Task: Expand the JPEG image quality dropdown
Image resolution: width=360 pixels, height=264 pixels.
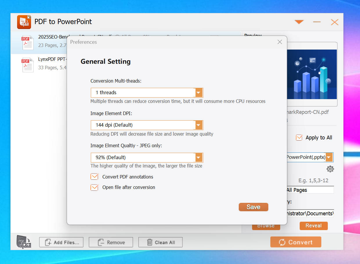Action: (x=198, y=158)
